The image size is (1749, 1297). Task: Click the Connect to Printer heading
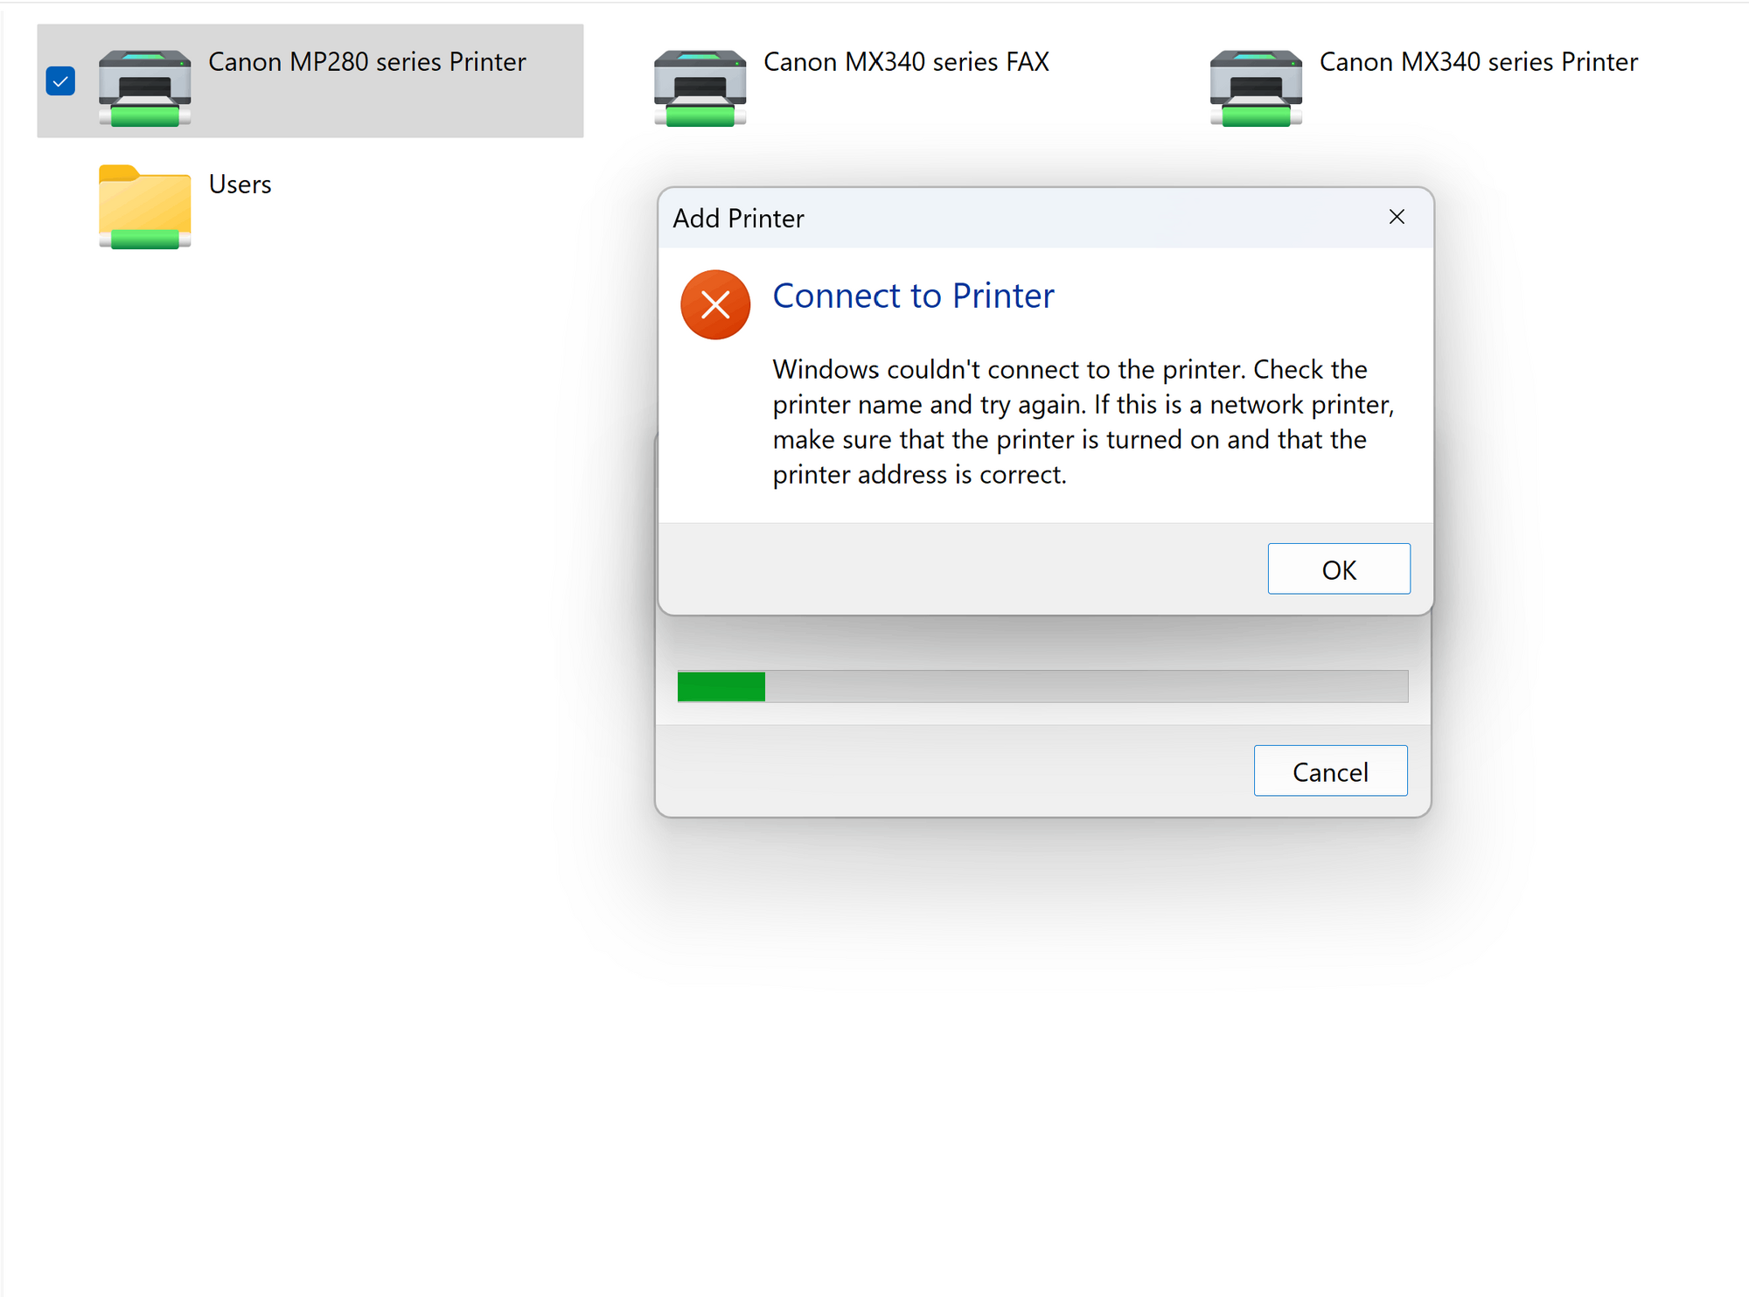tap(912, 296)
